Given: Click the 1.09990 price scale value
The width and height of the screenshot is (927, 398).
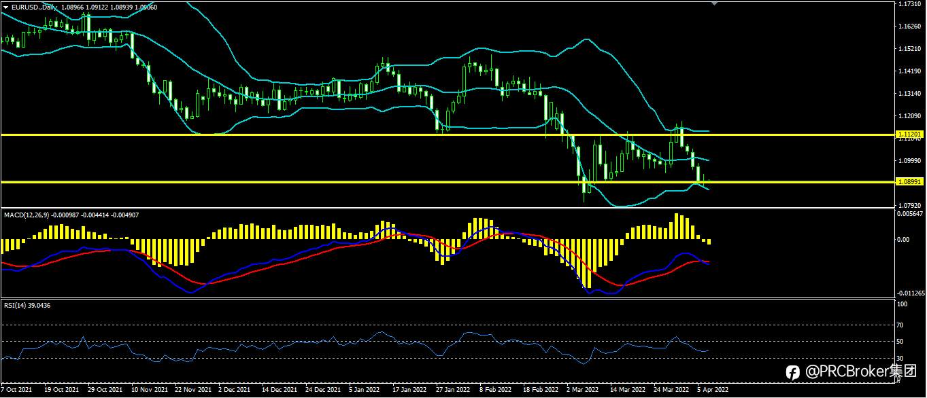Looking at the screenshot, I should [910, 161].
